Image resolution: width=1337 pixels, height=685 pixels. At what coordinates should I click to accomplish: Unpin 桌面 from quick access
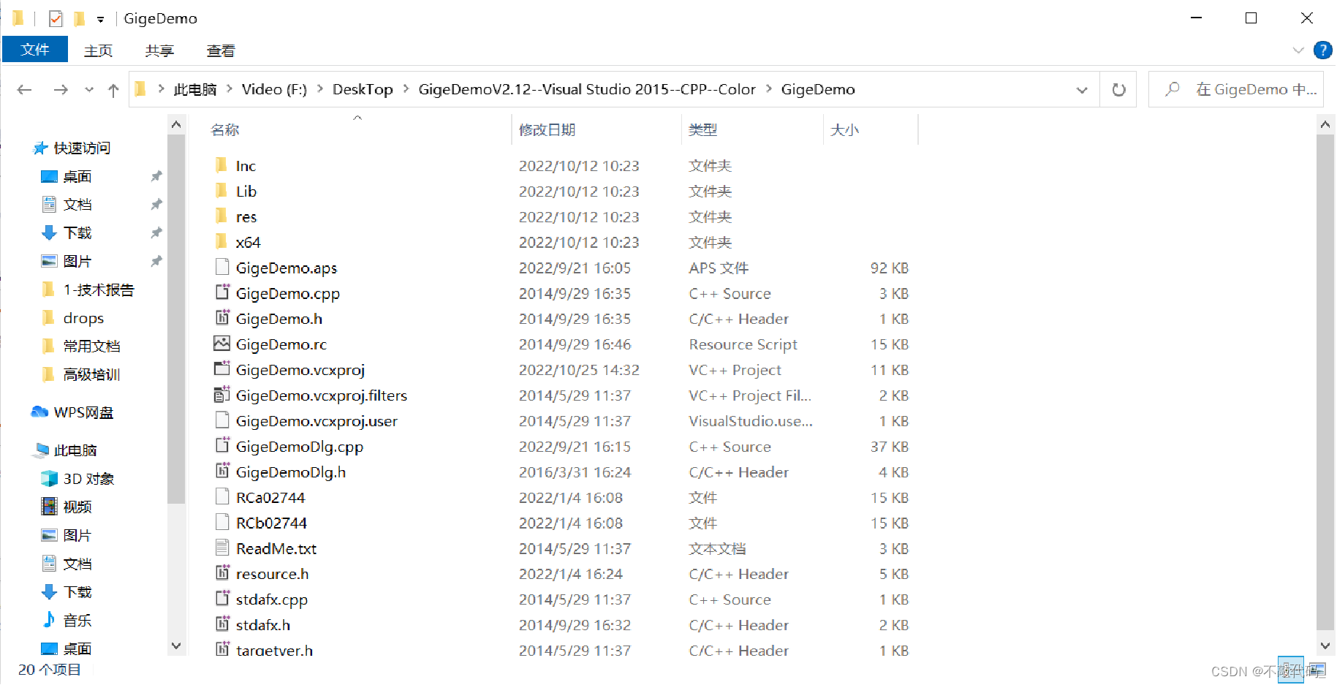click(156, 176)
